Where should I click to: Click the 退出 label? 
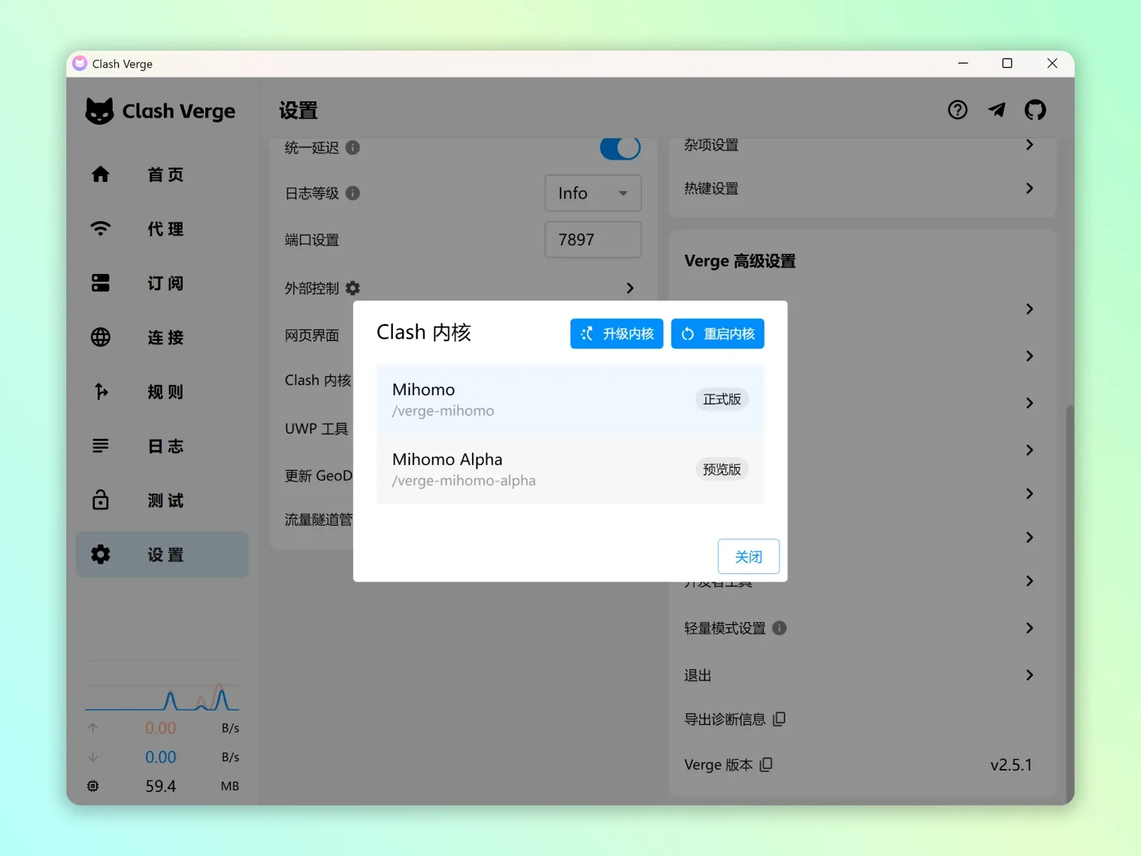pyautogui.click(x=697, y=675)
